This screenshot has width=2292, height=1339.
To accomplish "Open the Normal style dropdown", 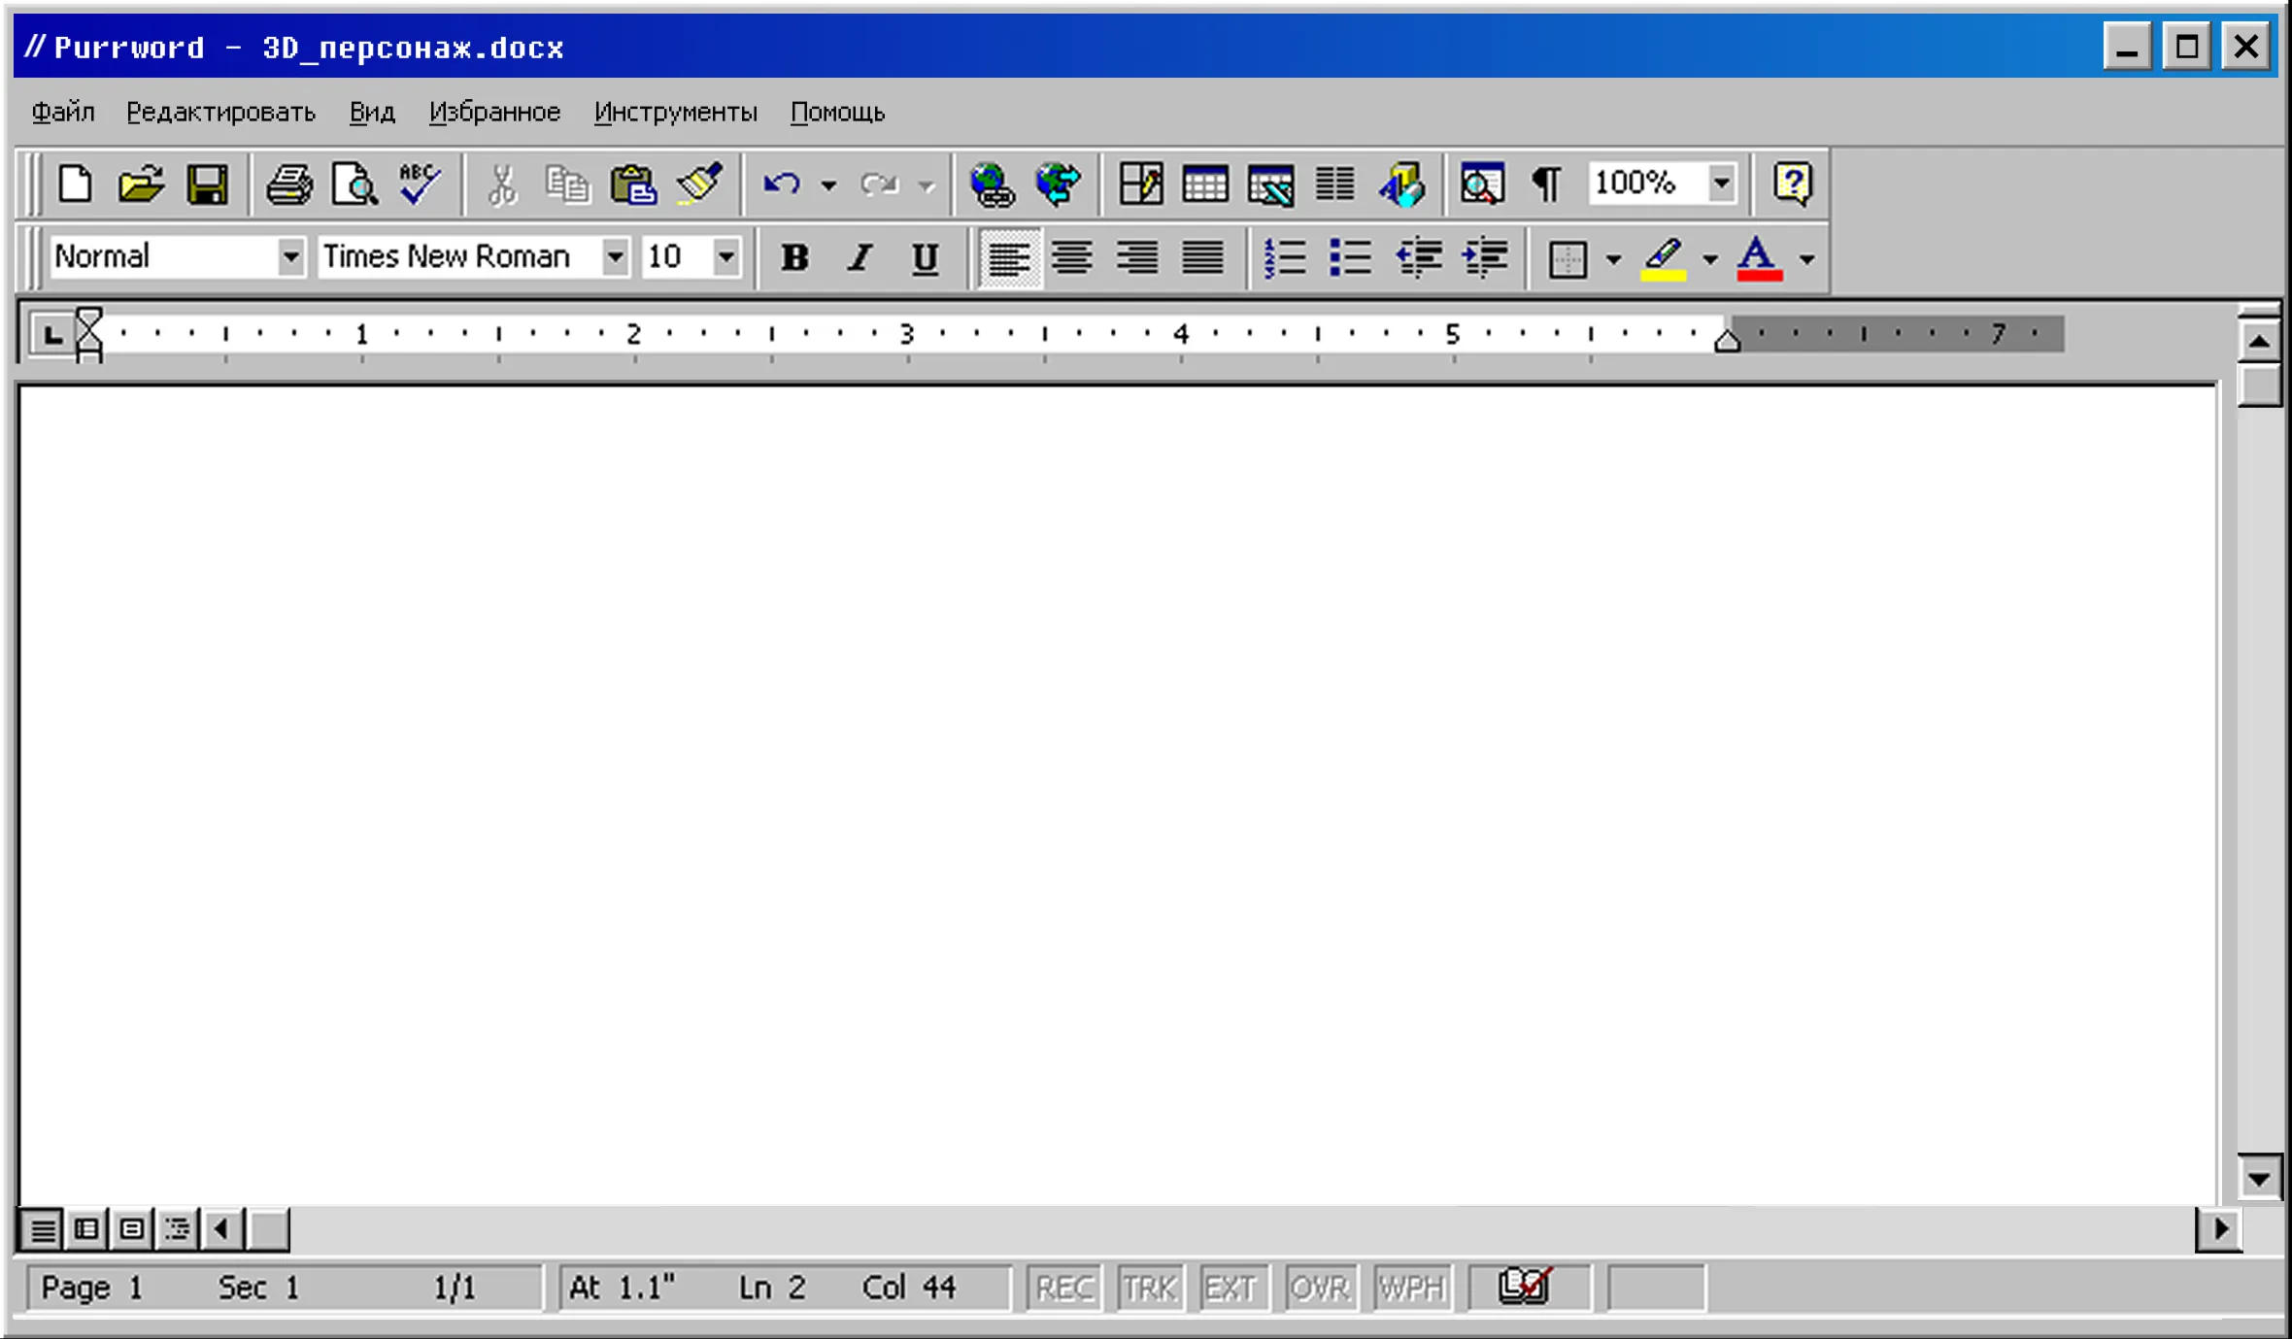I will click(x=289, y=257).
